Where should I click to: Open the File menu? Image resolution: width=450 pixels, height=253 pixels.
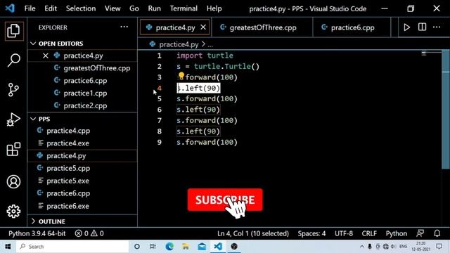(x=30, y=8)
